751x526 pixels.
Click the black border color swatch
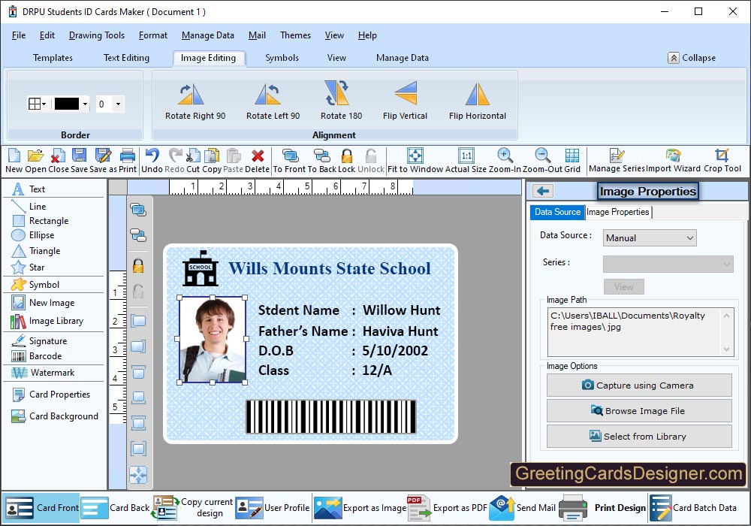pyautogui.click(x=67, y=104)
